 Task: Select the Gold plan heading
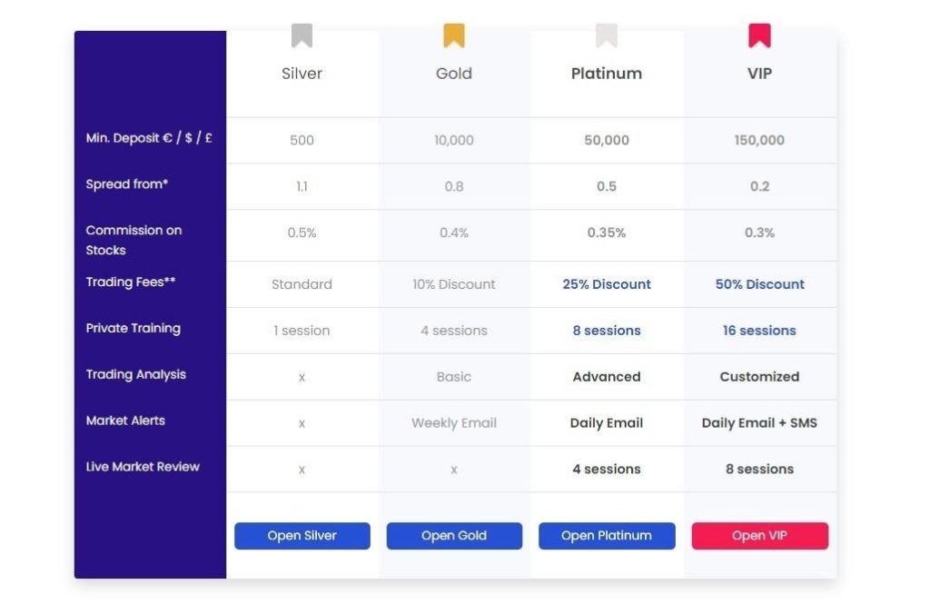coord(453,74)
